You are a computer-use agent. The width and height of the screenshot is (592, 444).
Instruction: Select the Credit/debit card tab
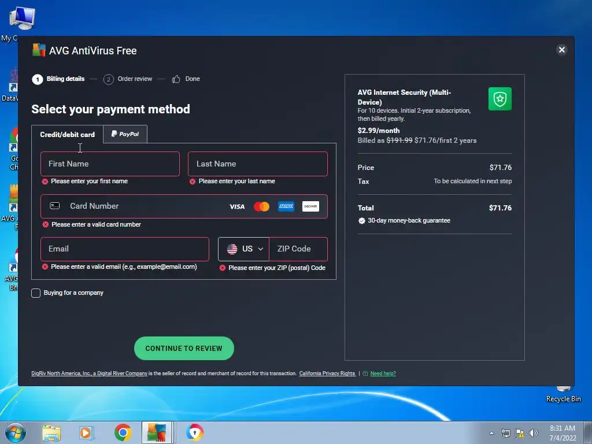click(x=67, y=134)
